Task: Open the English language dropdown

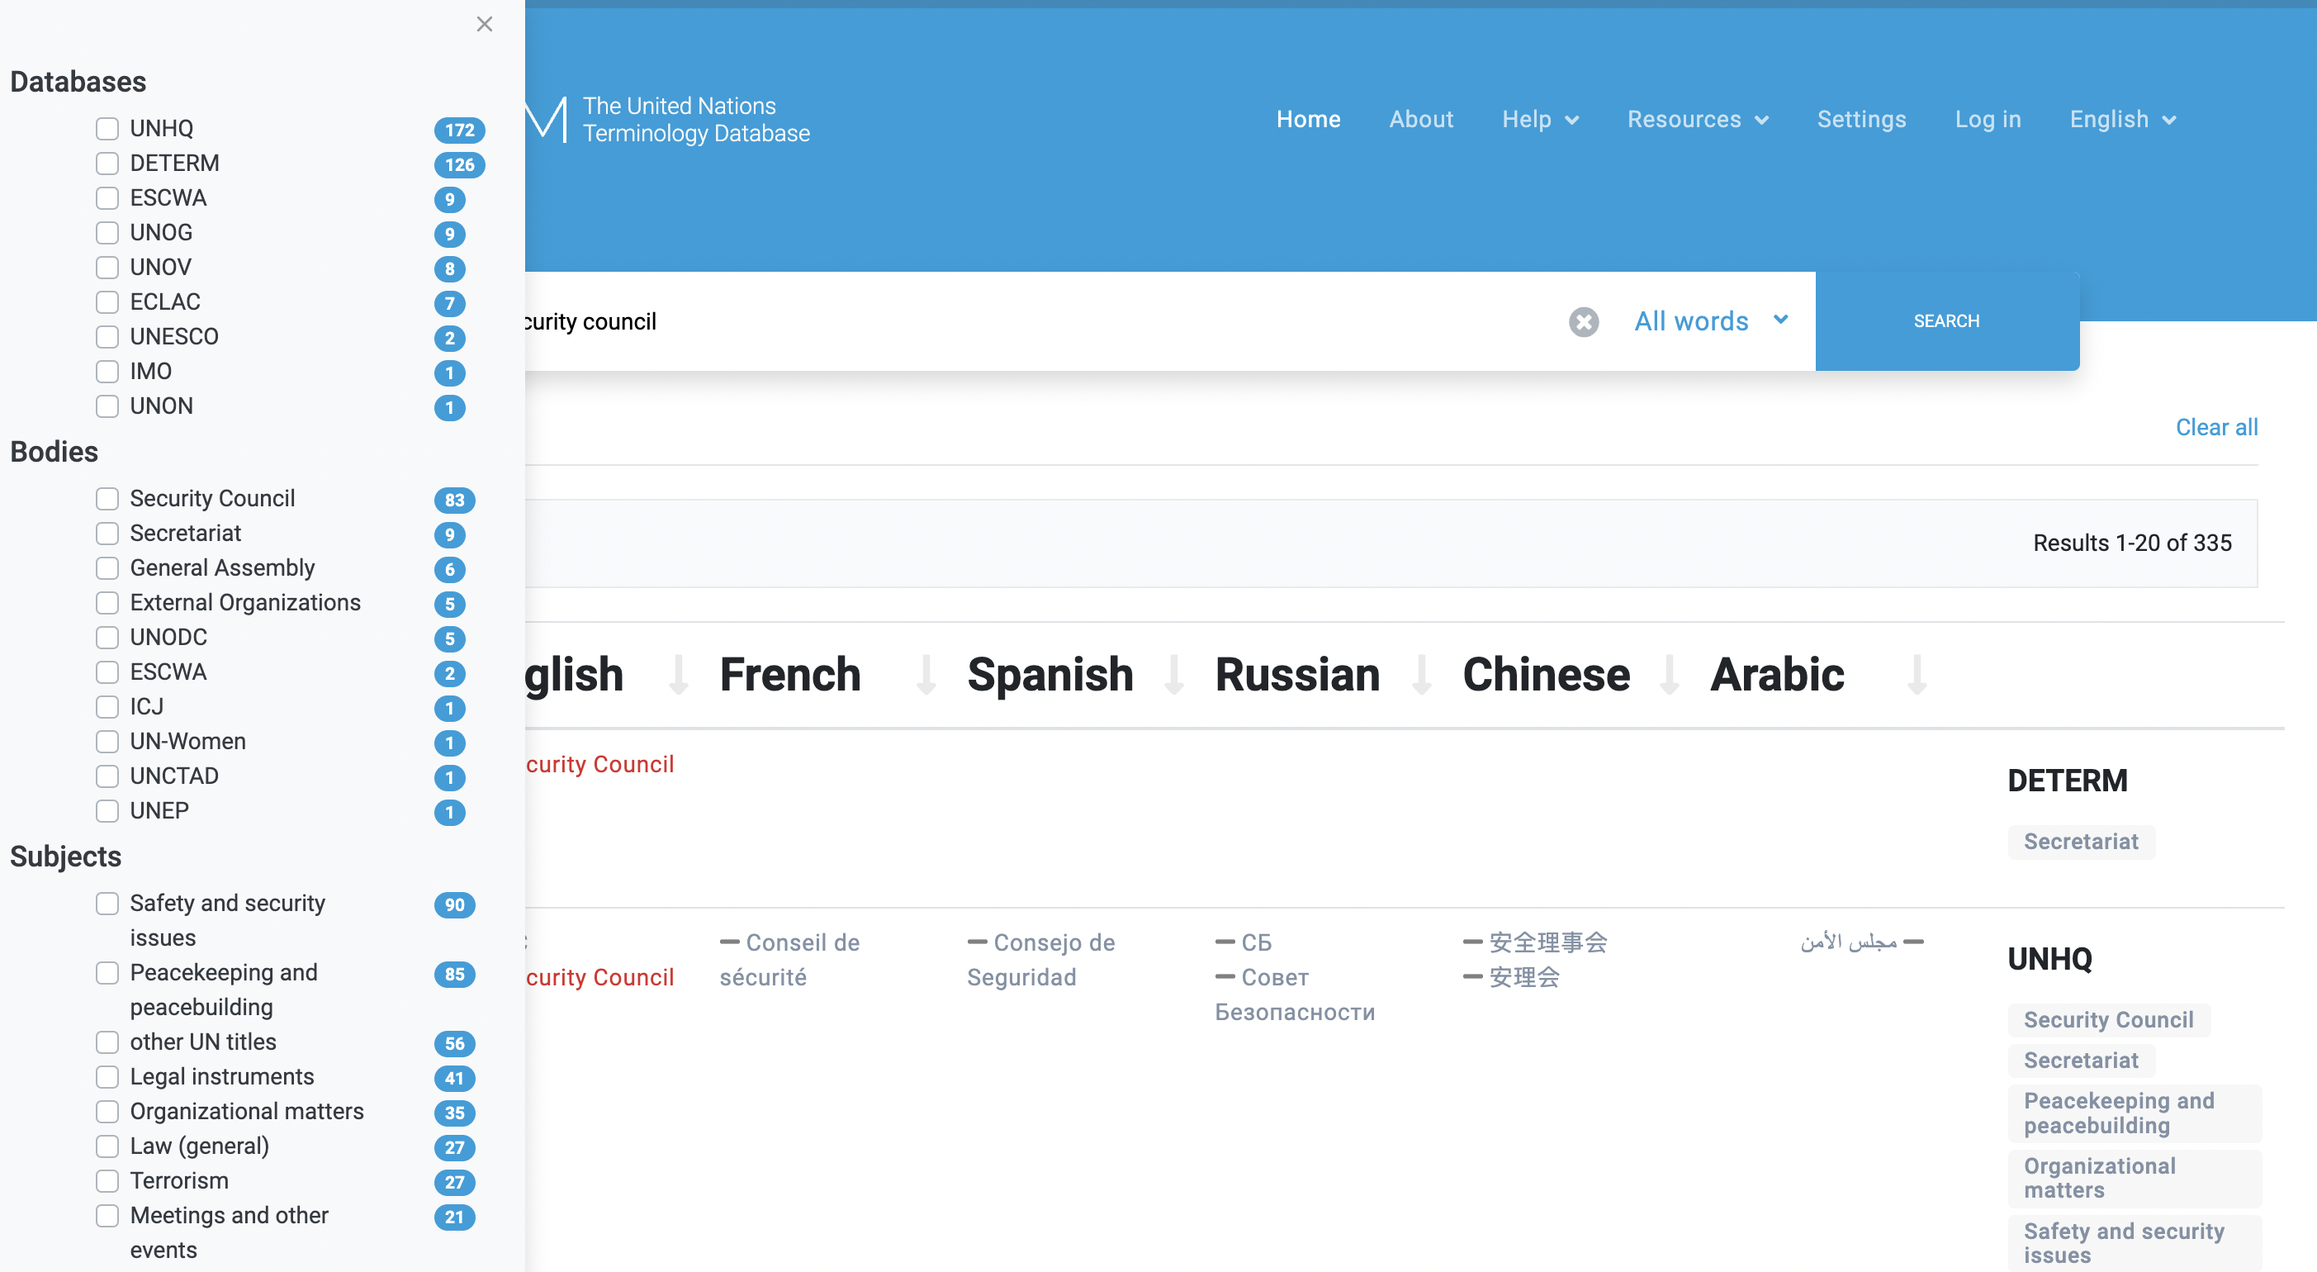Action: click(2123, 120)
